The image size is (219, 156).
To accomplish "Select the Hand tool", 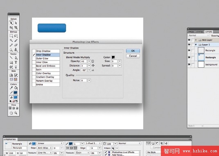I will tap(11, 113).
